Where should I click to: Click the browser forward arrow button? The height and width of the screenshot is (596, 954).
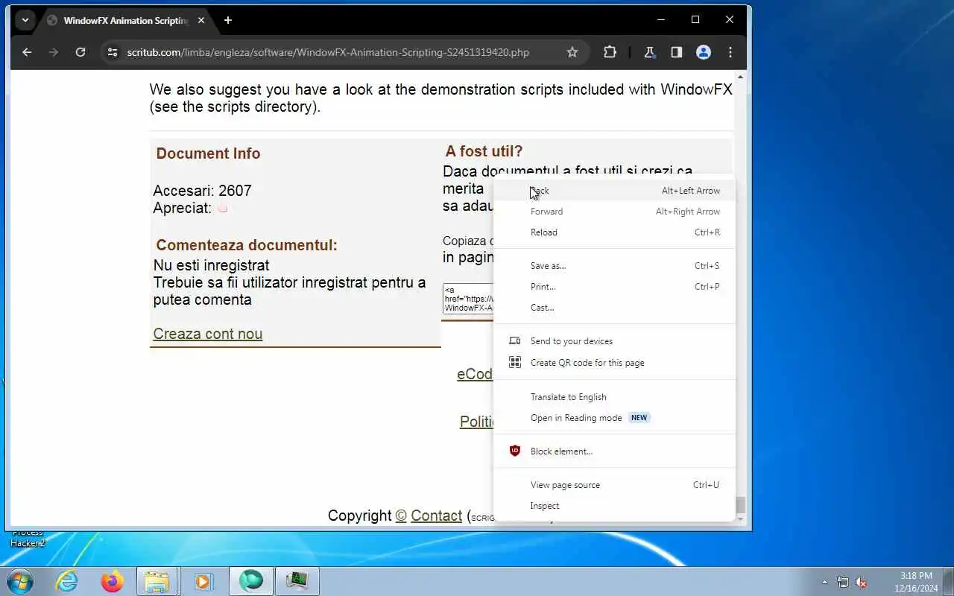pyautogui.click(x=54, y=52)
